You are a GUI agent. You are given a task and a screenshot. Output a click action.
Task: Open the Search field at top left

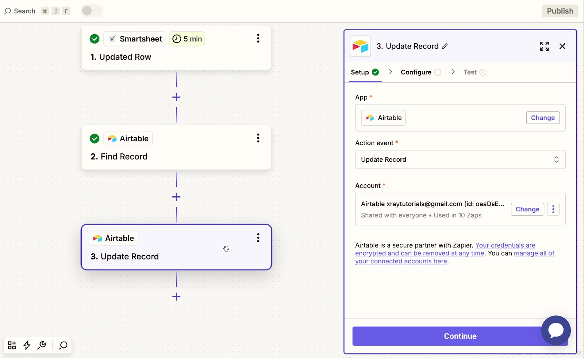[x=20, y=11]
